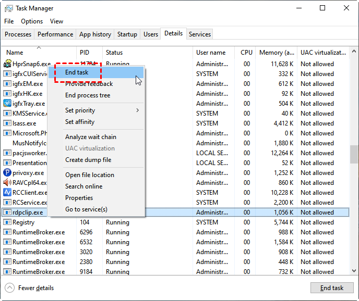Click the vertical scrollbar thumb
Screen dimensions: 359x301
pyautogui.click(x=354, y=155)
